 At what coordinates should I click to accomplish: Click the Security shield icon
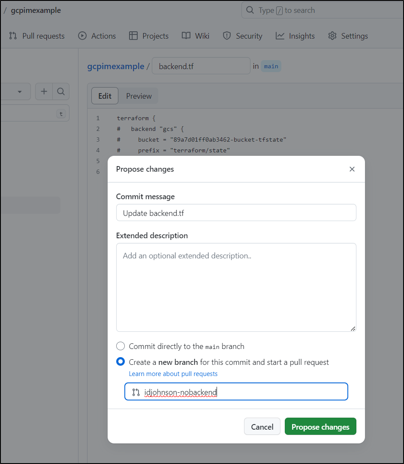click(227, 36)
